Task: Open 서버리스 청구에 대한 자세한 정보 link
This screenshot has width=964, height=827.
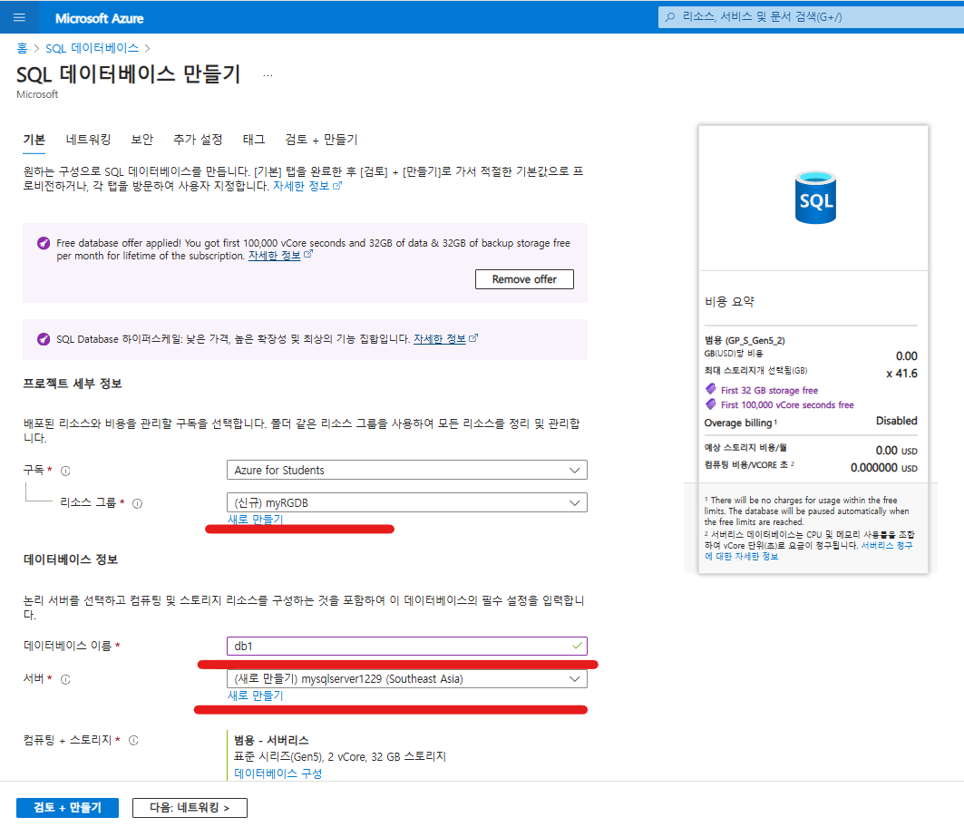Action: [x=808, y=551]
